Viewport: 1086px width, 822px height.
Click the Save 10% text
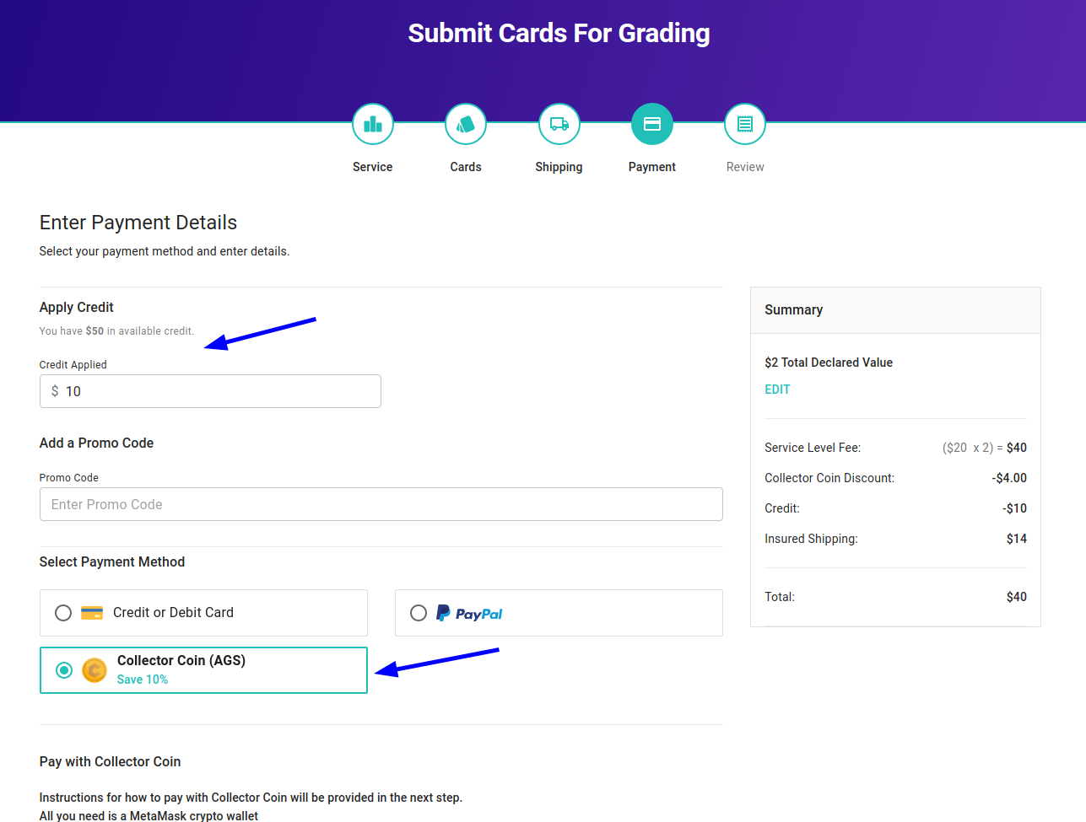(x=143, y=680)
